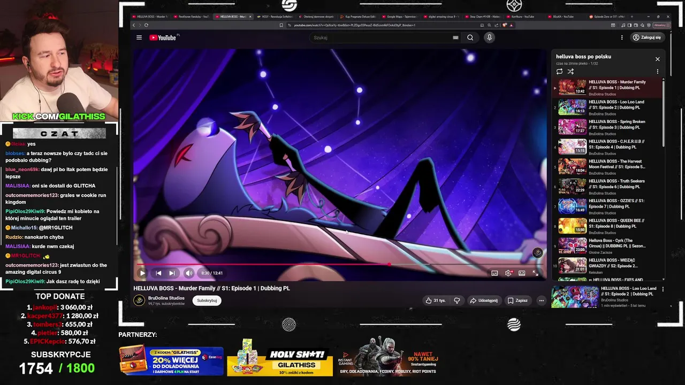Image resolution: width=685 pixels, height=385 pixels.
Task: Play The Harvest Moon Festival episode
Action: (607, 167)
